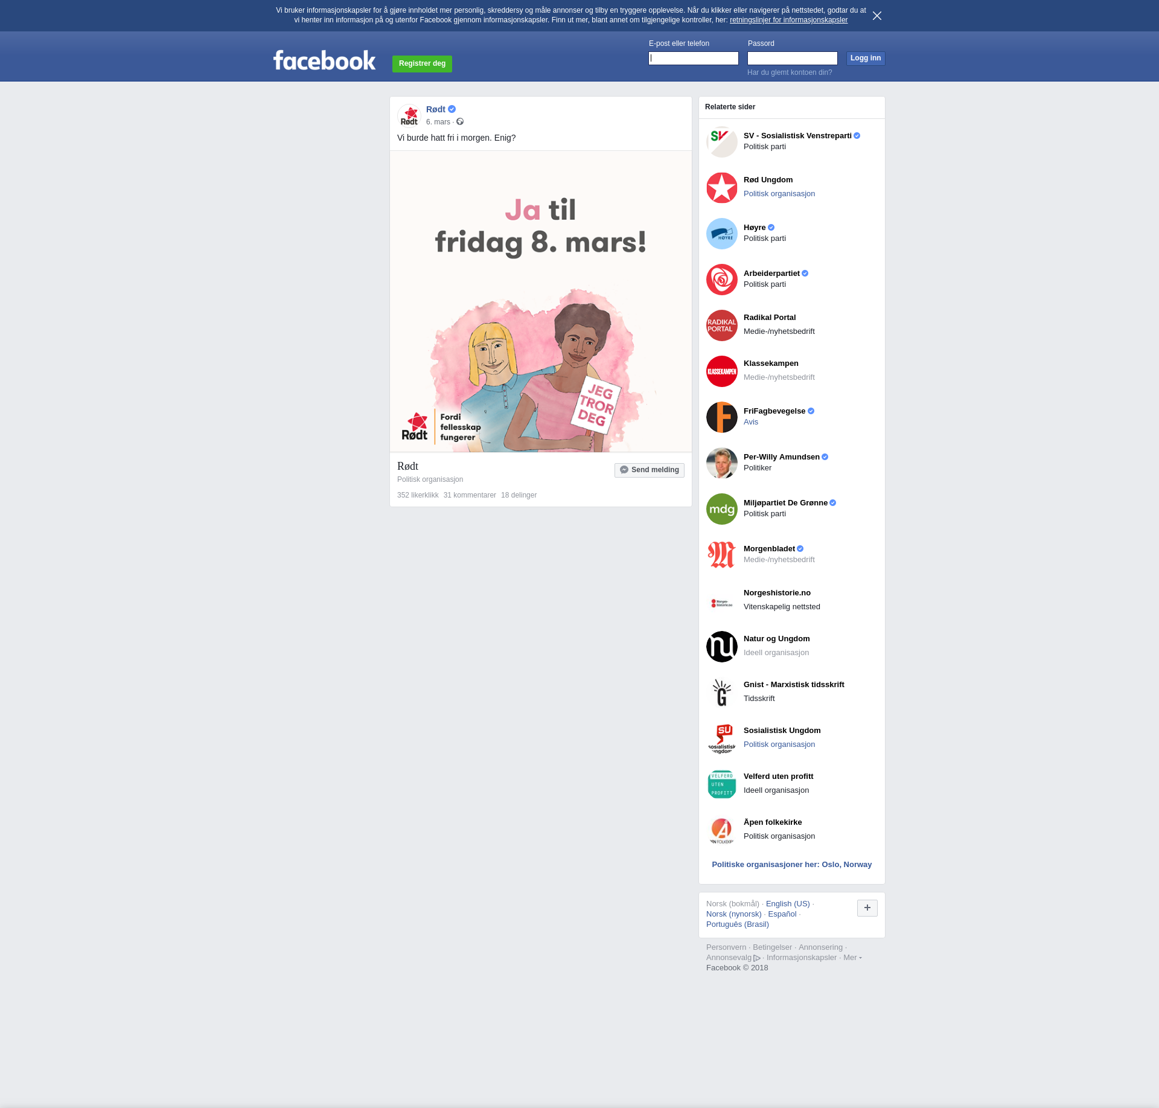Click 18 delinger count
Screen dimensions: 1159x1108
pos(519,495)
